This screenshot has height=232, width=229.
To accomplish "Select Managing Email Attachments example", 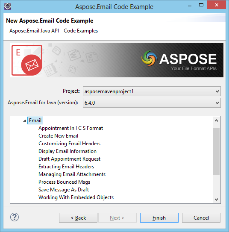I will click(72, 174).
